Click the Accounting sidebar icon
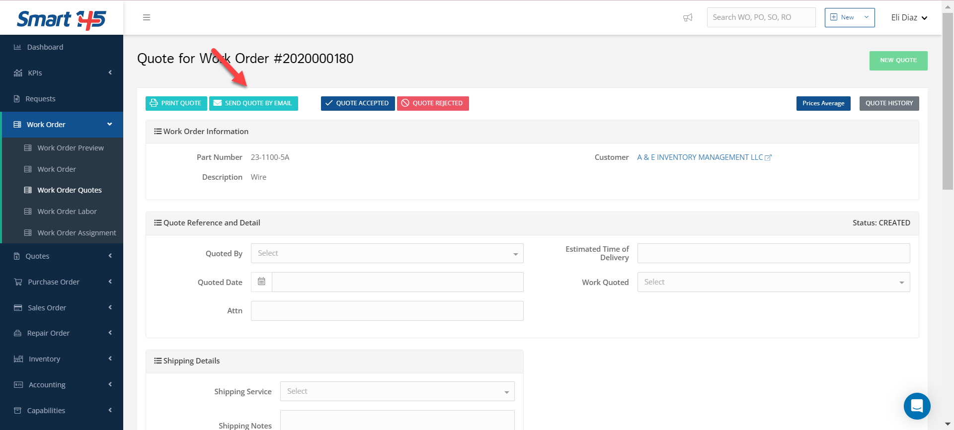This screenshot has height=430, width=954. coord(18,385)
